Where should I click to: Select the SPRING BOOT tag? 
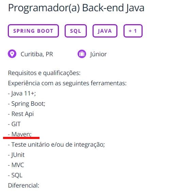33,31
